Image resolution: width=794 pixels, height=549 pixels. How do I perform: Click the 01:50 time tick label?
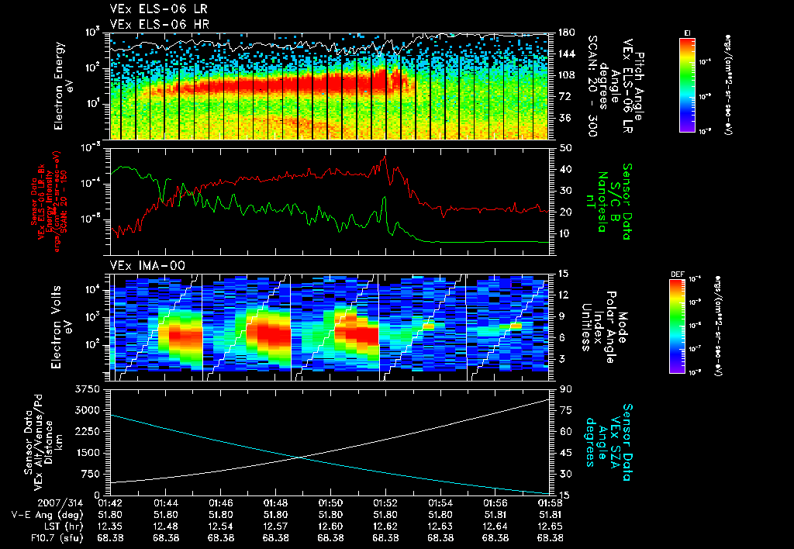[330, 503]
